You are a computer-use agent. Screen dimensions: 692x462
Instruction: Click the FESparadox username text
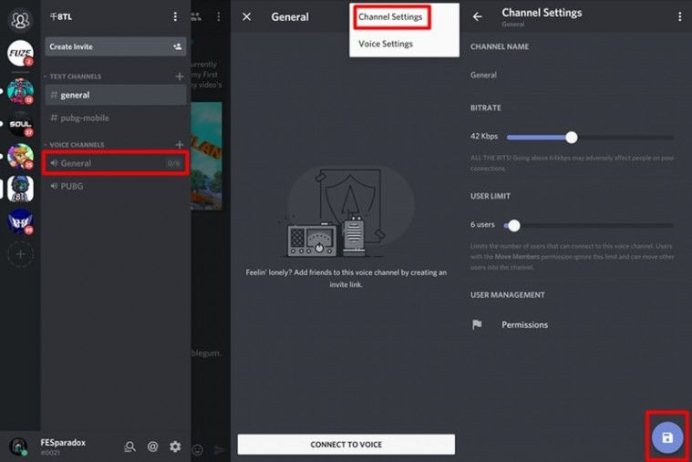(63, 443)
